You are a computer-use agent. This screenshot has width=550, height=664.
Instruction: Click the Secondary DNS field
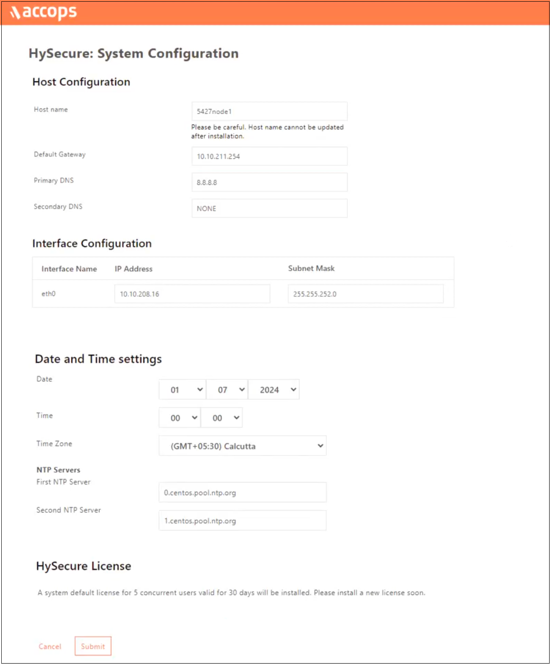pos(269,208)
